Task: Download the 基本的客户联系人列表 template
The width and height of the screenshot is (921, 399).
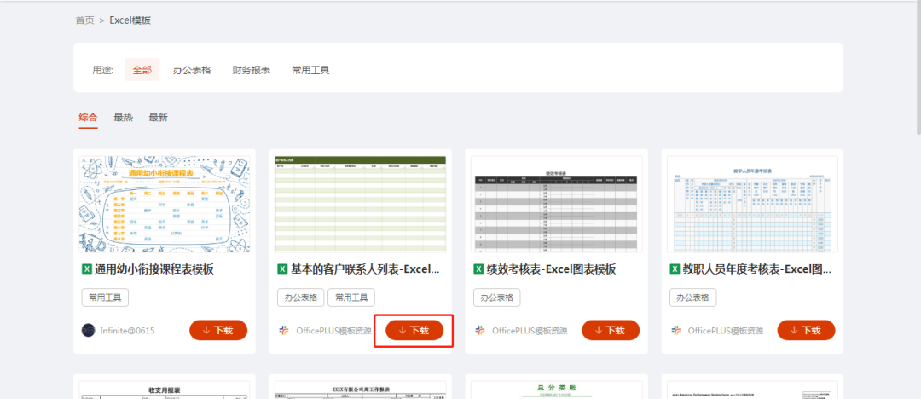Action: point(414,331)
